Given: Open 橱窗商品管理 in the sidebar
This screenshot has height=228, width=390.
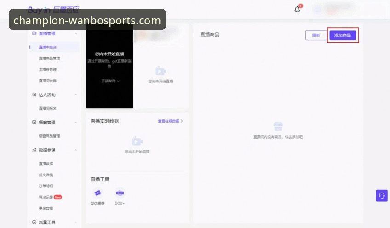Looking at the screenshot, I should pos(49,136).
